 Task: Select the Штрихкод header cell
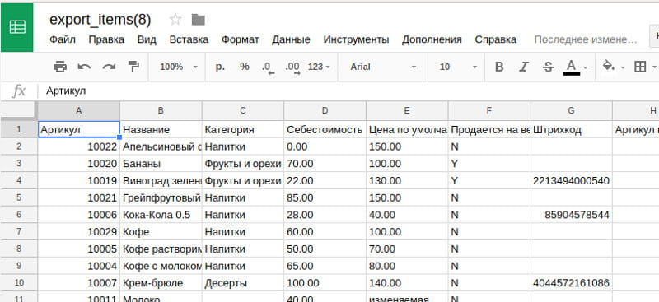571,129
